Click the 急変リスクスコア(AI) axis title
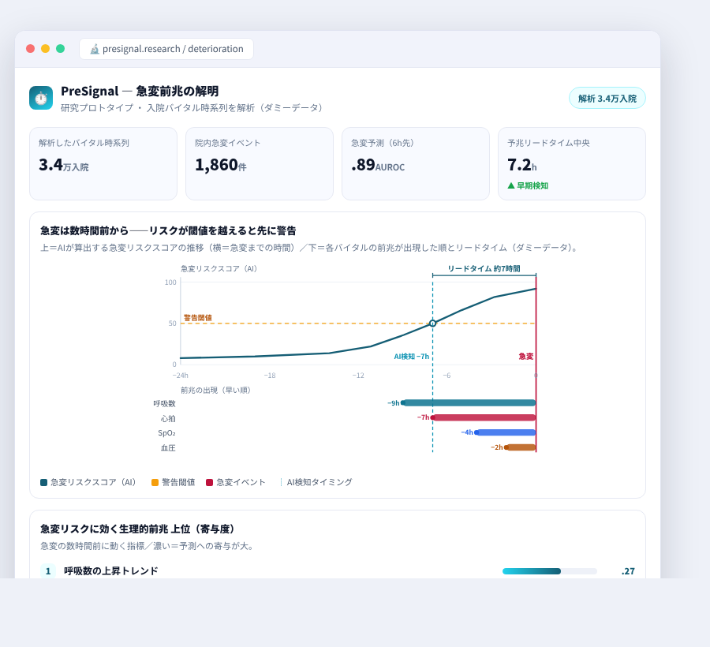Image resolution: width=710 pixels, height=647 pixels. 219,268
